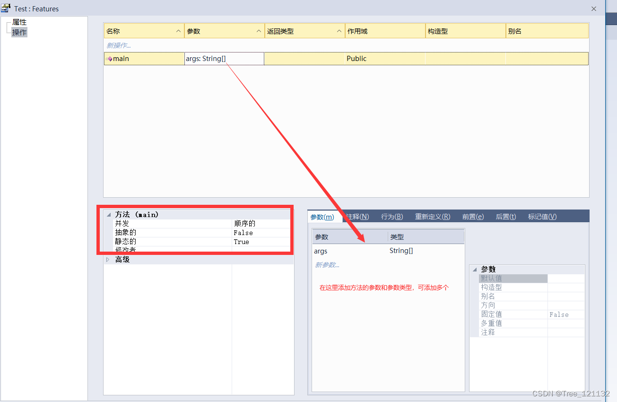Click the args: String[] cell in main row
Image resolution: width=617 pixels, height=402 pixels.
coord(224,59)
